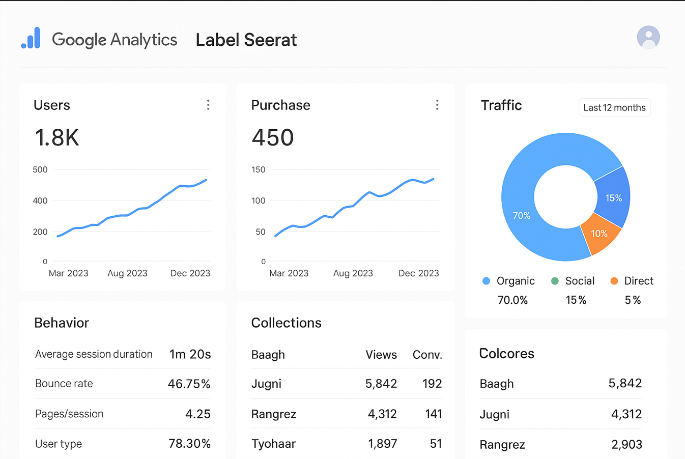Image resolution: width=685 pixels, height=459 pixels.
Task: Click the Google Analytics bar chart logo
Action: click(x=31, y=39)
